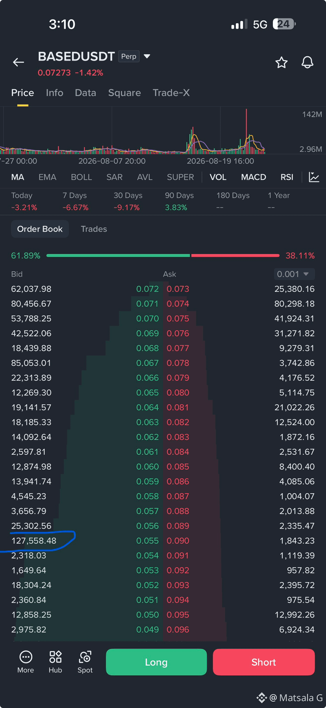The image size is (326, 708).
Task: Toggle the EMA indicator
Action: tap(47, 177)
